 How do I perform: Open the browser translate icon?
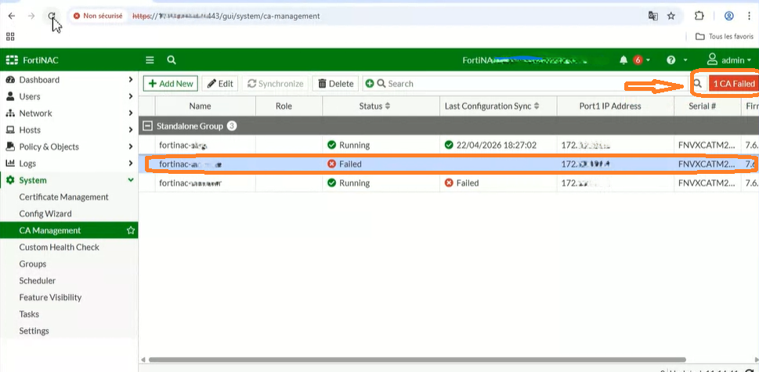click(653, 16)
